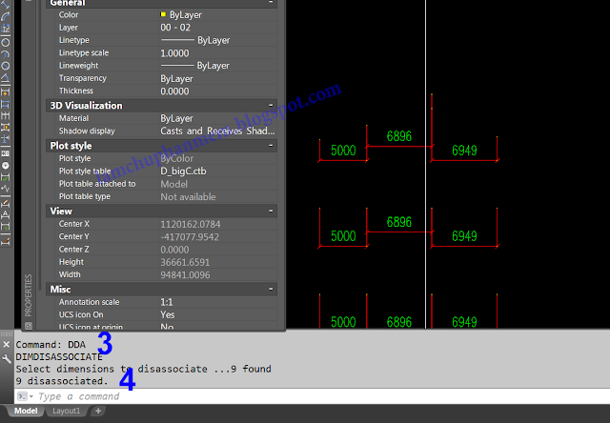Image resolution: width=610 pixels, height=423 pixels.
Task: Open command line settings wrench icon
Action: pos(8,359)
